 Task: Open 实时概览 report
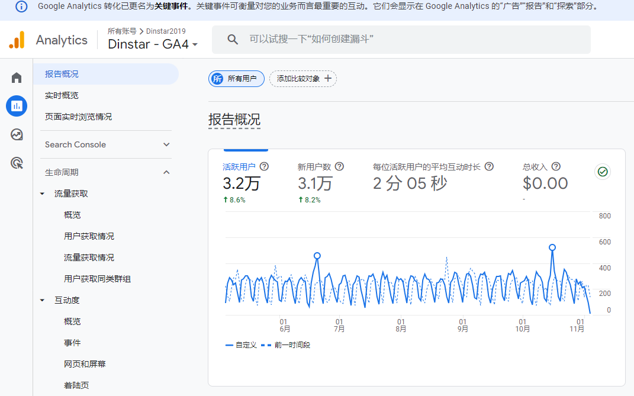pyautogui.click(x=62, y=95)
